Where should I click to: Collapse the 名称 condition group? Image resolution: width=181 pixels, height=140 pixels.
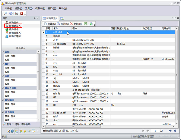pyautogui.click(x=3, y=52)
